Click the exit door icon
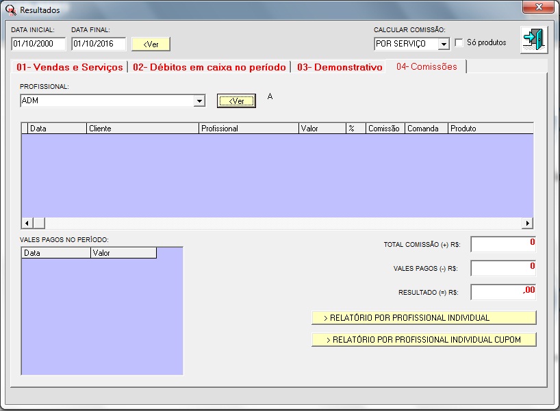This screenshot has width=560, height=411. point(534,40)
